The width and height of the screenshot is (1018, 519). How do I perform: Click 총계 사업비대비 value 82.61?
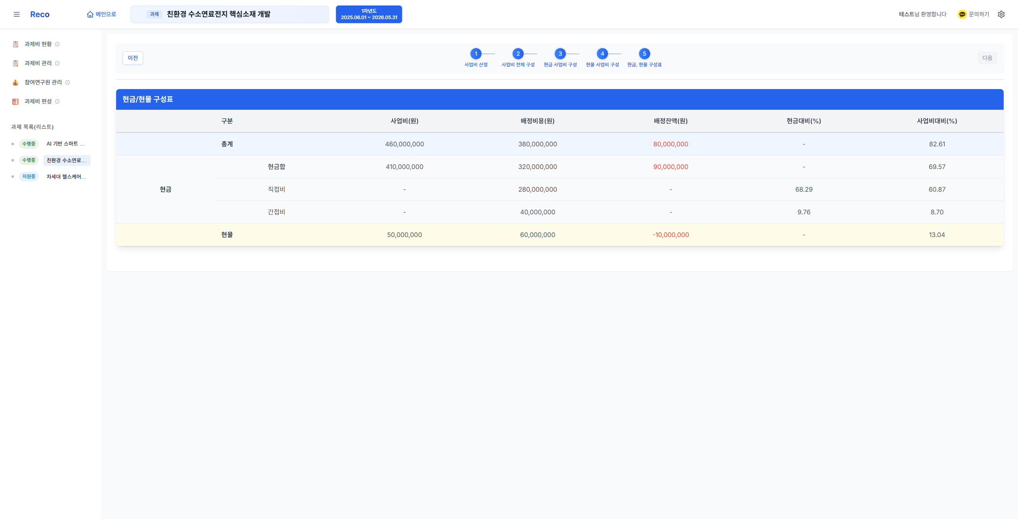coord(937,144)
